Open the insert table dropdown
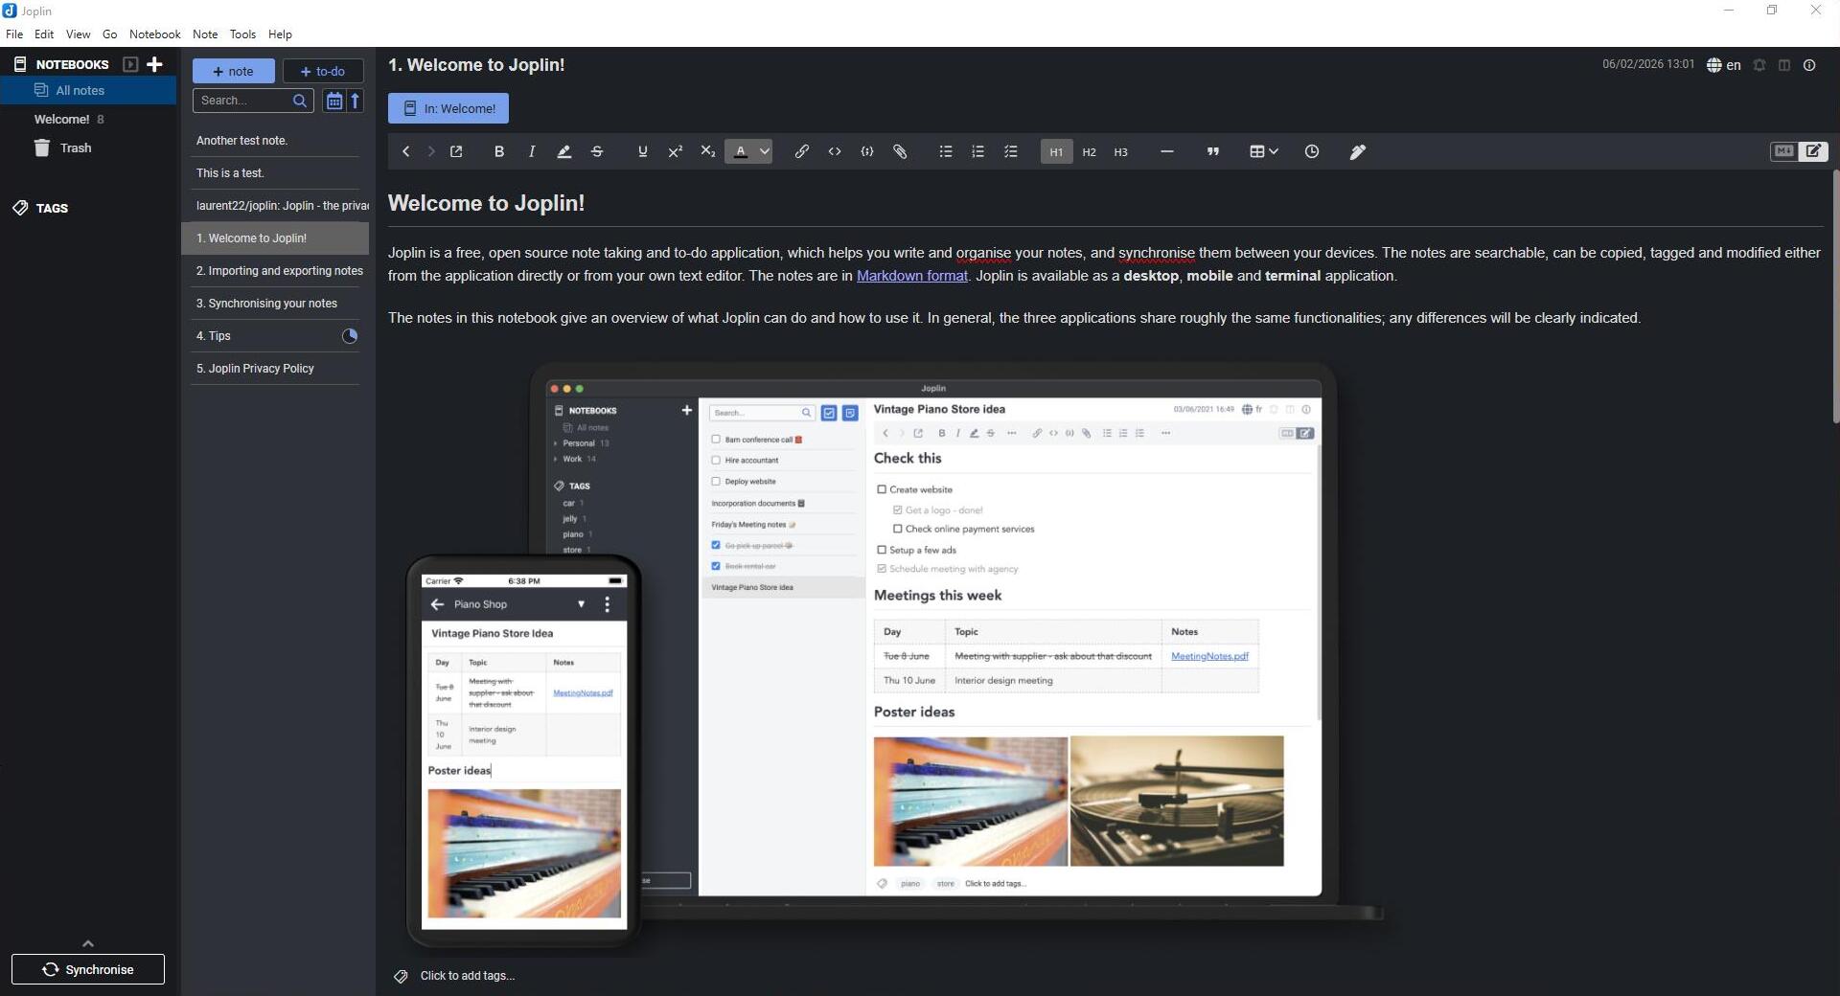 (x=1264, y=151)
